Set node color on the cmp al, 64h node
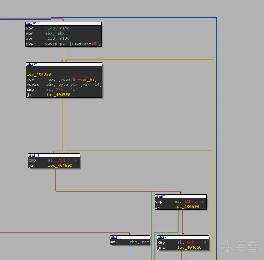 (x=159, y=237)
